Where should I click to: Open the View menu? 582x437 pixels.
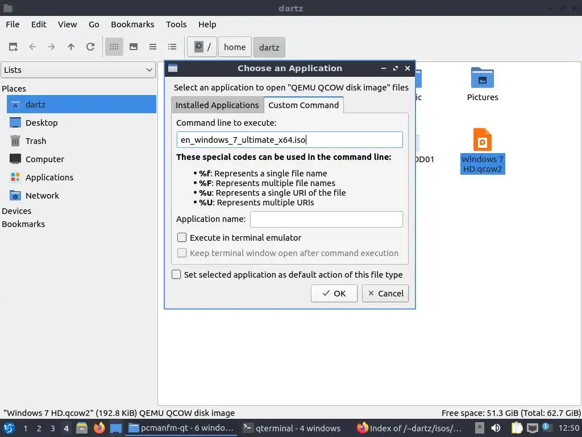(67, 24)
